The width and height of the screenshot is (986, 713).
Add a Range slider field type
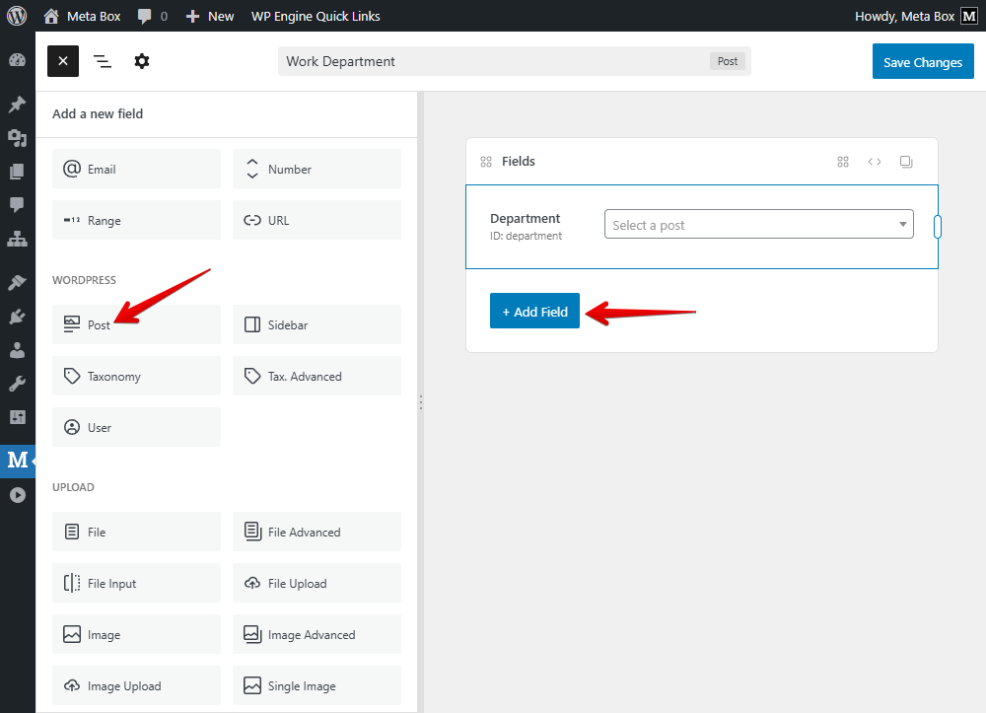[x=136, y=221]
